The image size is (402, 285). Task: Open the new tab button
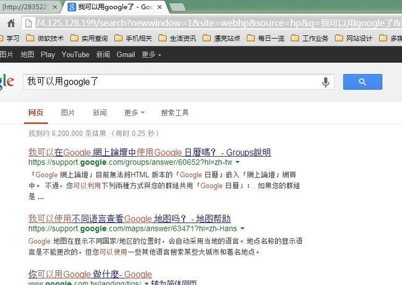[x=177, y=7]
